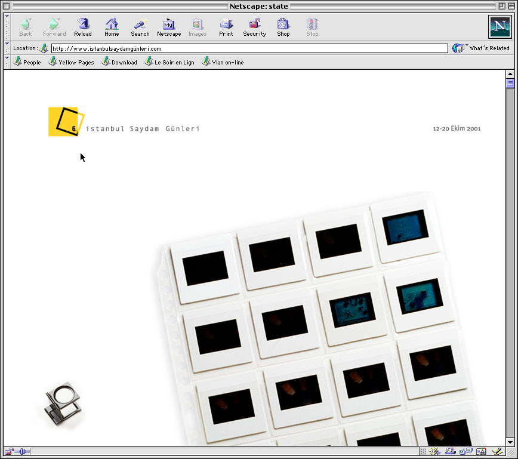Open the Search toolbar button

(x=140, y=27)
